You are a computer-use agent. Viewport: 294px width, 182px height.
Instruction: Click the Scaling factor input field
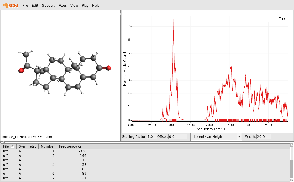pos(152,137)
